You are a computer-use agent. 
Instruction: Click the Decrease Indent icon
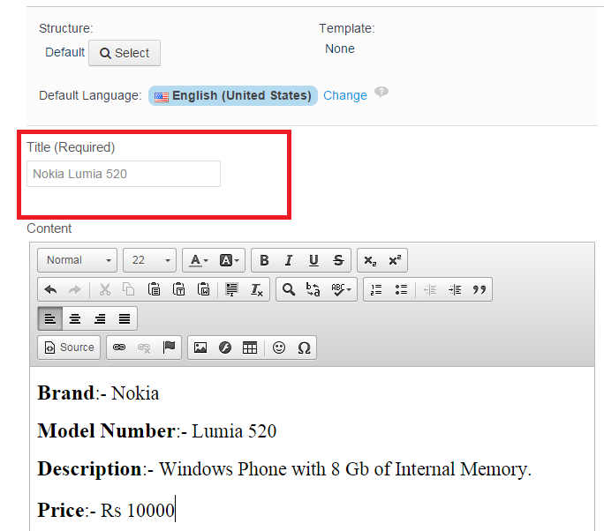(430, 289)
